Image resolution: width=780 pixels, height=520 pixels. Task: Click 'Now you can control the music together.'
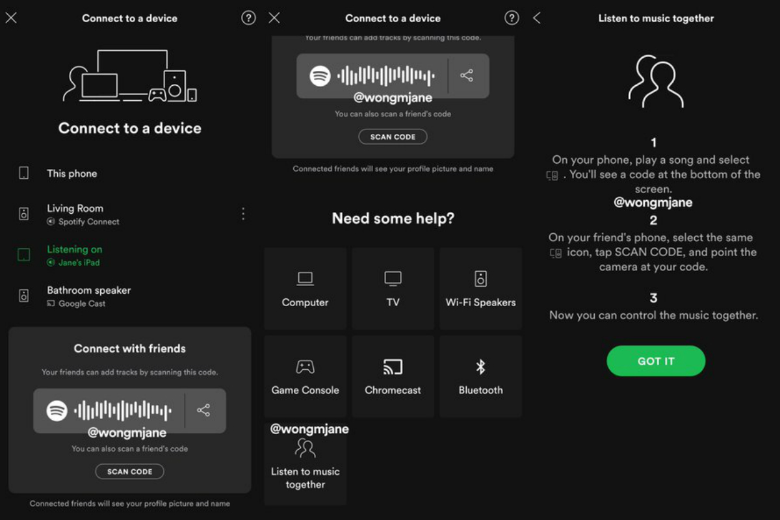pyautogui.click(x=653, y=315)
